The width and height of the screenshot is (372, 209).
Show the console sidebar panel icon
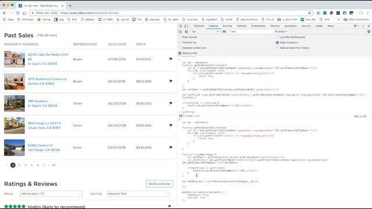tap(180, 31)
